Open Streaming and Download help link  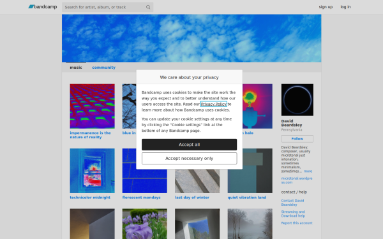293,214
